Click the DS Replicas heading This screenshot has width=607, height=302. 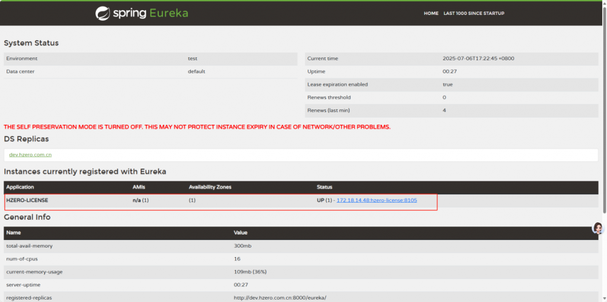pos(26,139)
